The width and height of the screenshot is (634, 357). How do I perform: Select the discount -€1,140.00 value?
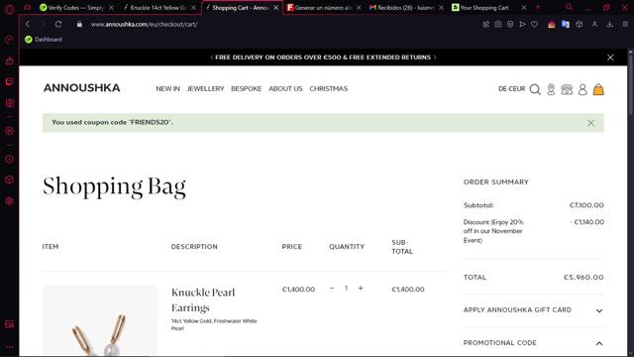[587, 222]
